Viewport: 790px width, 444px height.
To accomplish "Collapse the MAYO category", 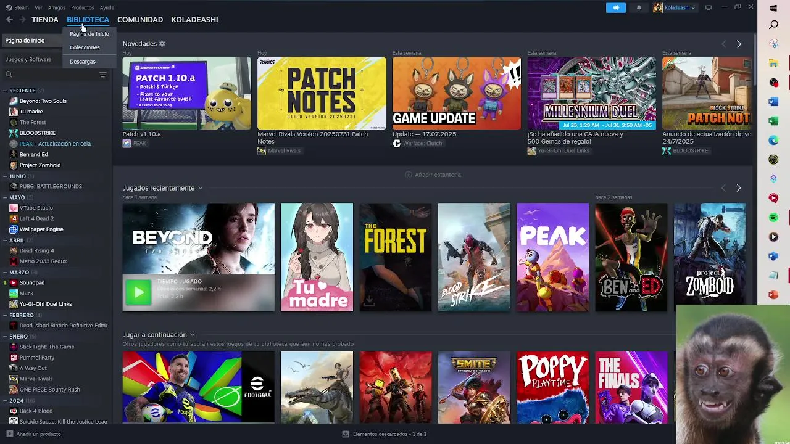I will coord(5,197).
